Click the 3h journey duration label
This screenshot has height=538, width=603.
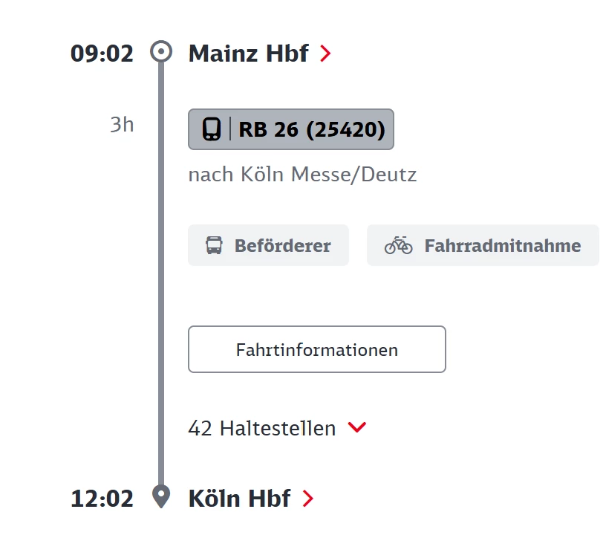point(122,124)
